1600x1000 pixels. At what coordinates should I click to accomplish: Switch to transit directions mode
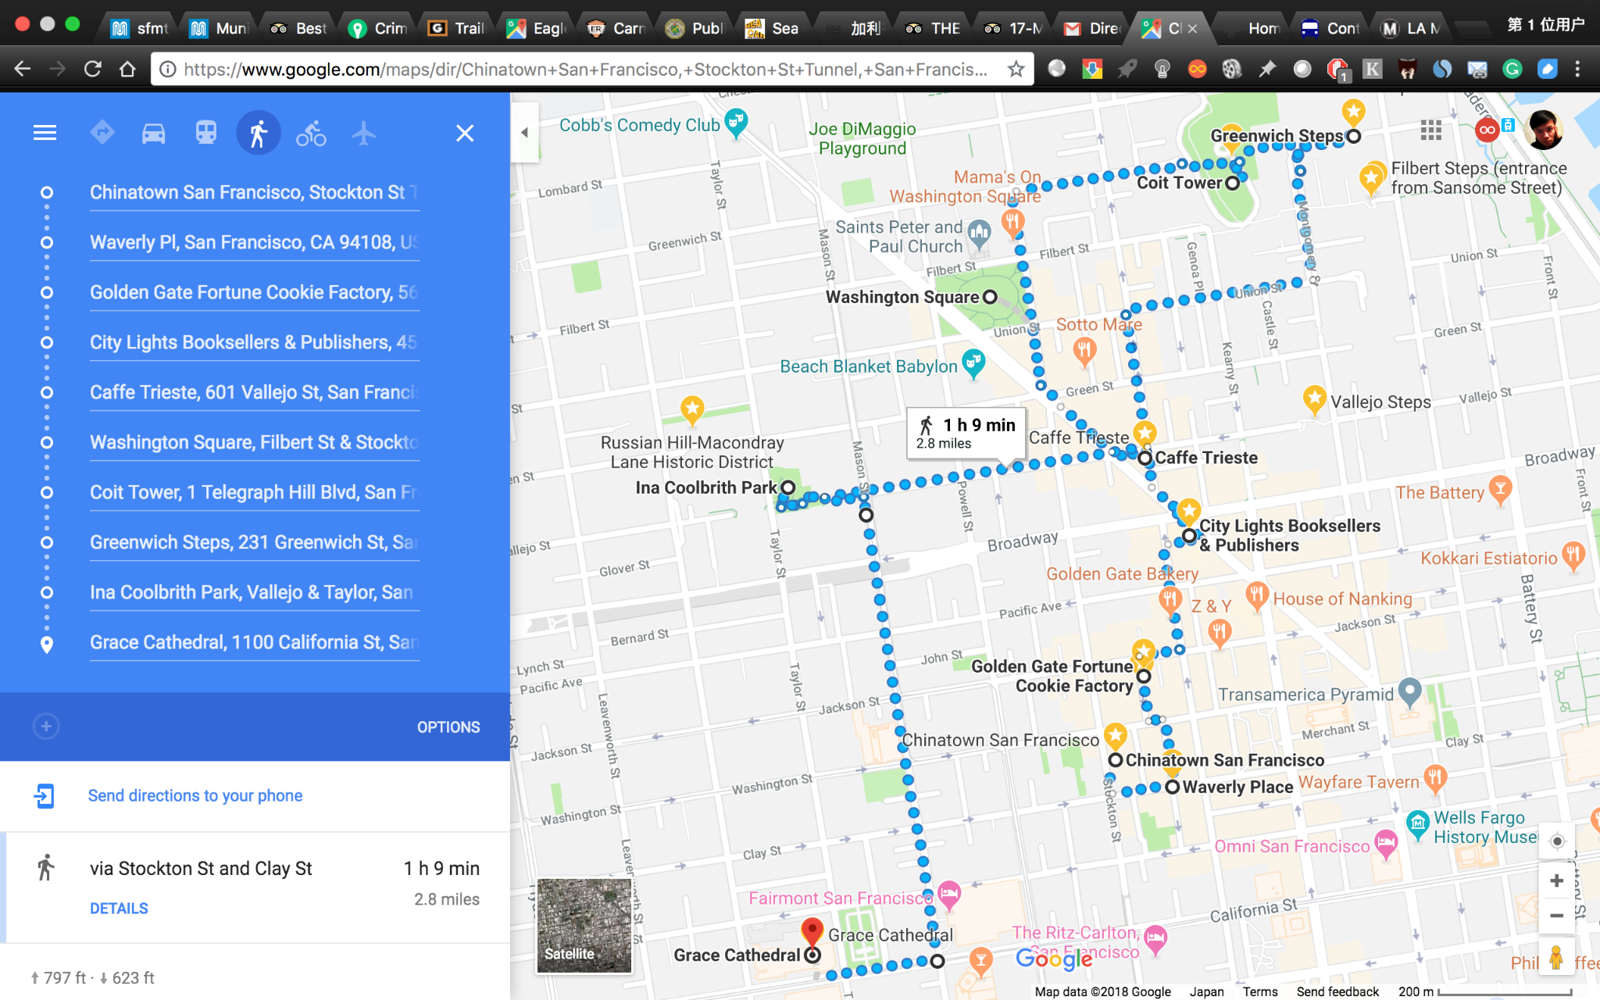(x=206, y=134)
